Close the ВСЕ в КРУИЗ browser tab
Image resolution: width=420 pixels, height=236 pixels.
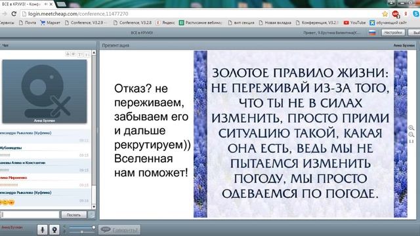tap(51, 4)
